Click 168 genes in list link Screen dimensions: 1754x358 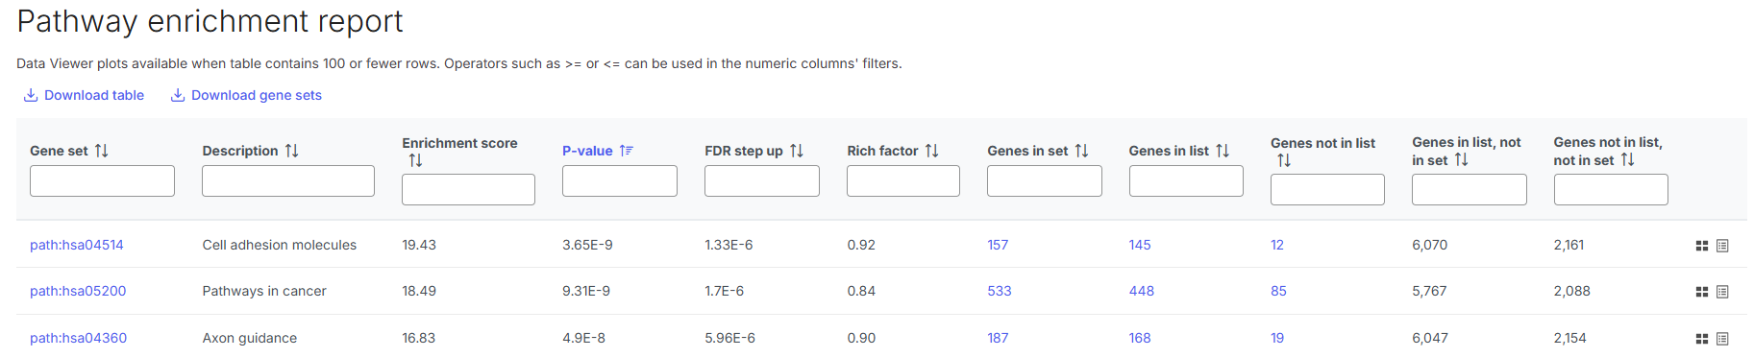tap(1140, 338)
